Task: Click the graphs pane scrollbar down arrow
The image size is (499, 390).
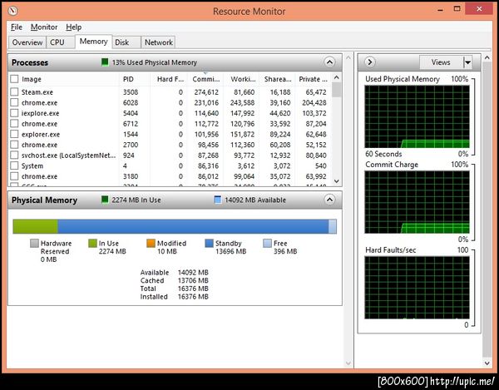Action: coord(487,363)
